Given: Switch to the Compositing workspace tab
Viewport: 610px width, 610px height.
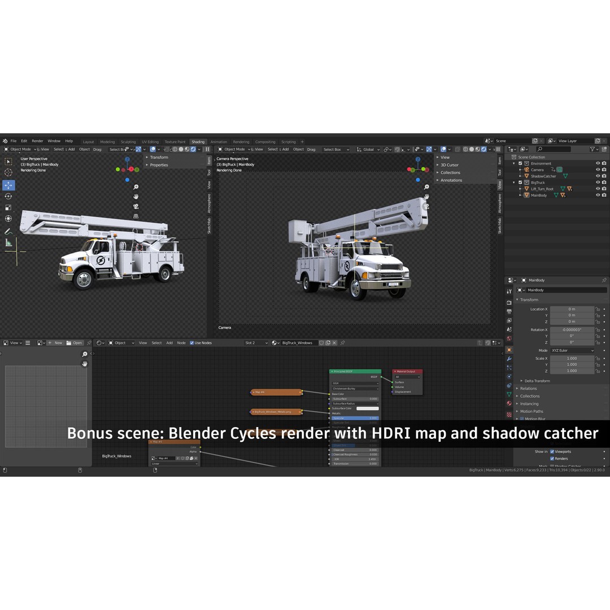Looking at the screenshot, I should [x=265, y=142].
